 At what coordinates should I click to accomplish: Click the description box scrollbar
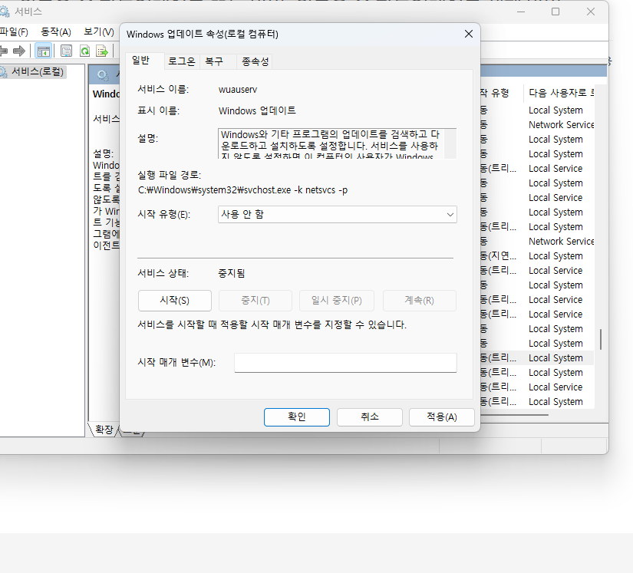450,143
